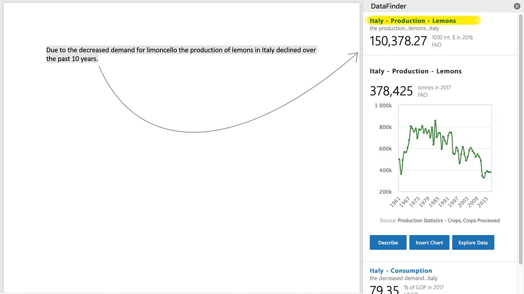This screenshot has width=524, height=294.
Task: Click the Describe button
Action: (x=388, y=243)
